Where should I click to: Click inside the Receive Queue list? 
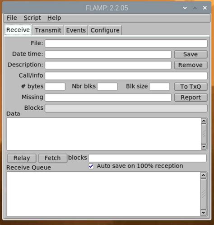(x=103, y=194)
